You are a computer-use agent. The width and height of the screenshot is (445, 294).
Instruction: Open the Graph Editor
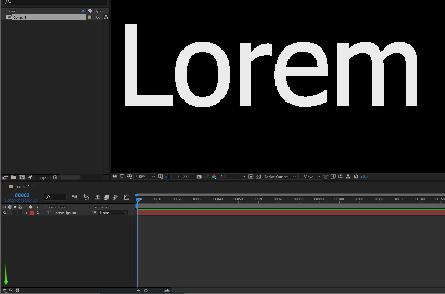point(127,197)
